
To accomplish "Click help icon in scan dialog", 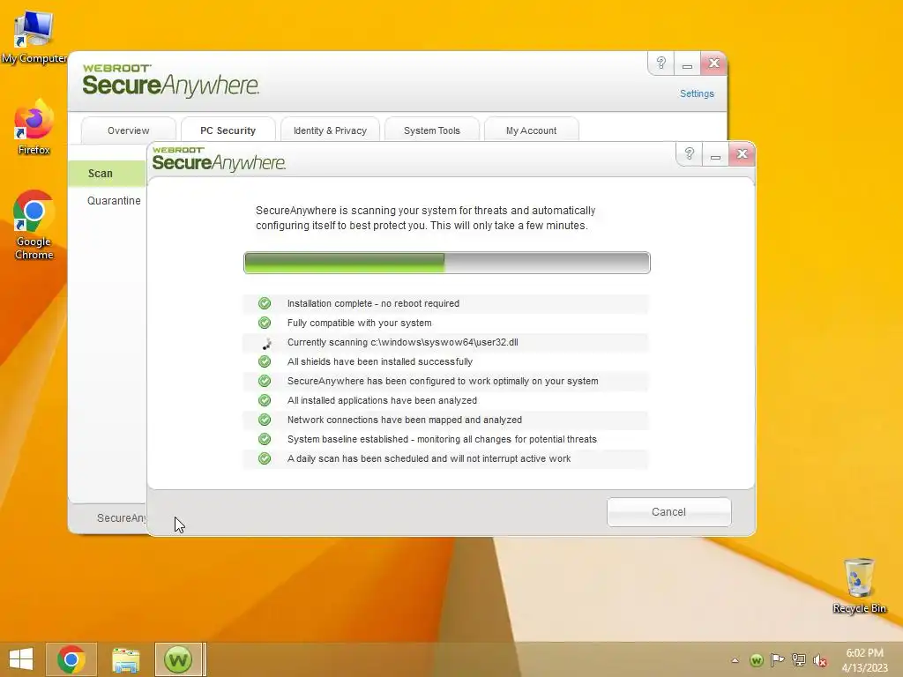I will click(690, 154).
